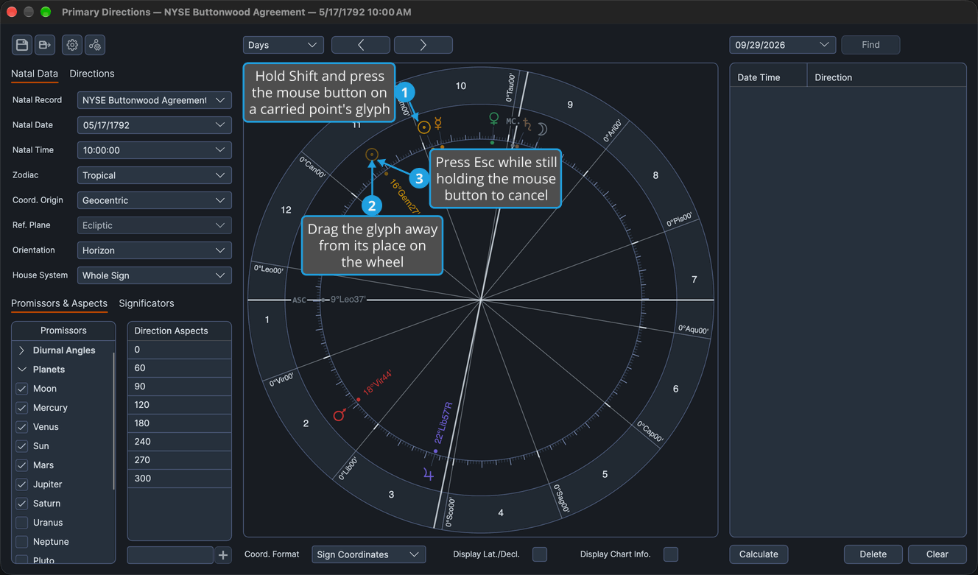Viewport: 978px width, 575px height.
Task: Expand the Diurnal Angles group
Action: pos(22,350)
